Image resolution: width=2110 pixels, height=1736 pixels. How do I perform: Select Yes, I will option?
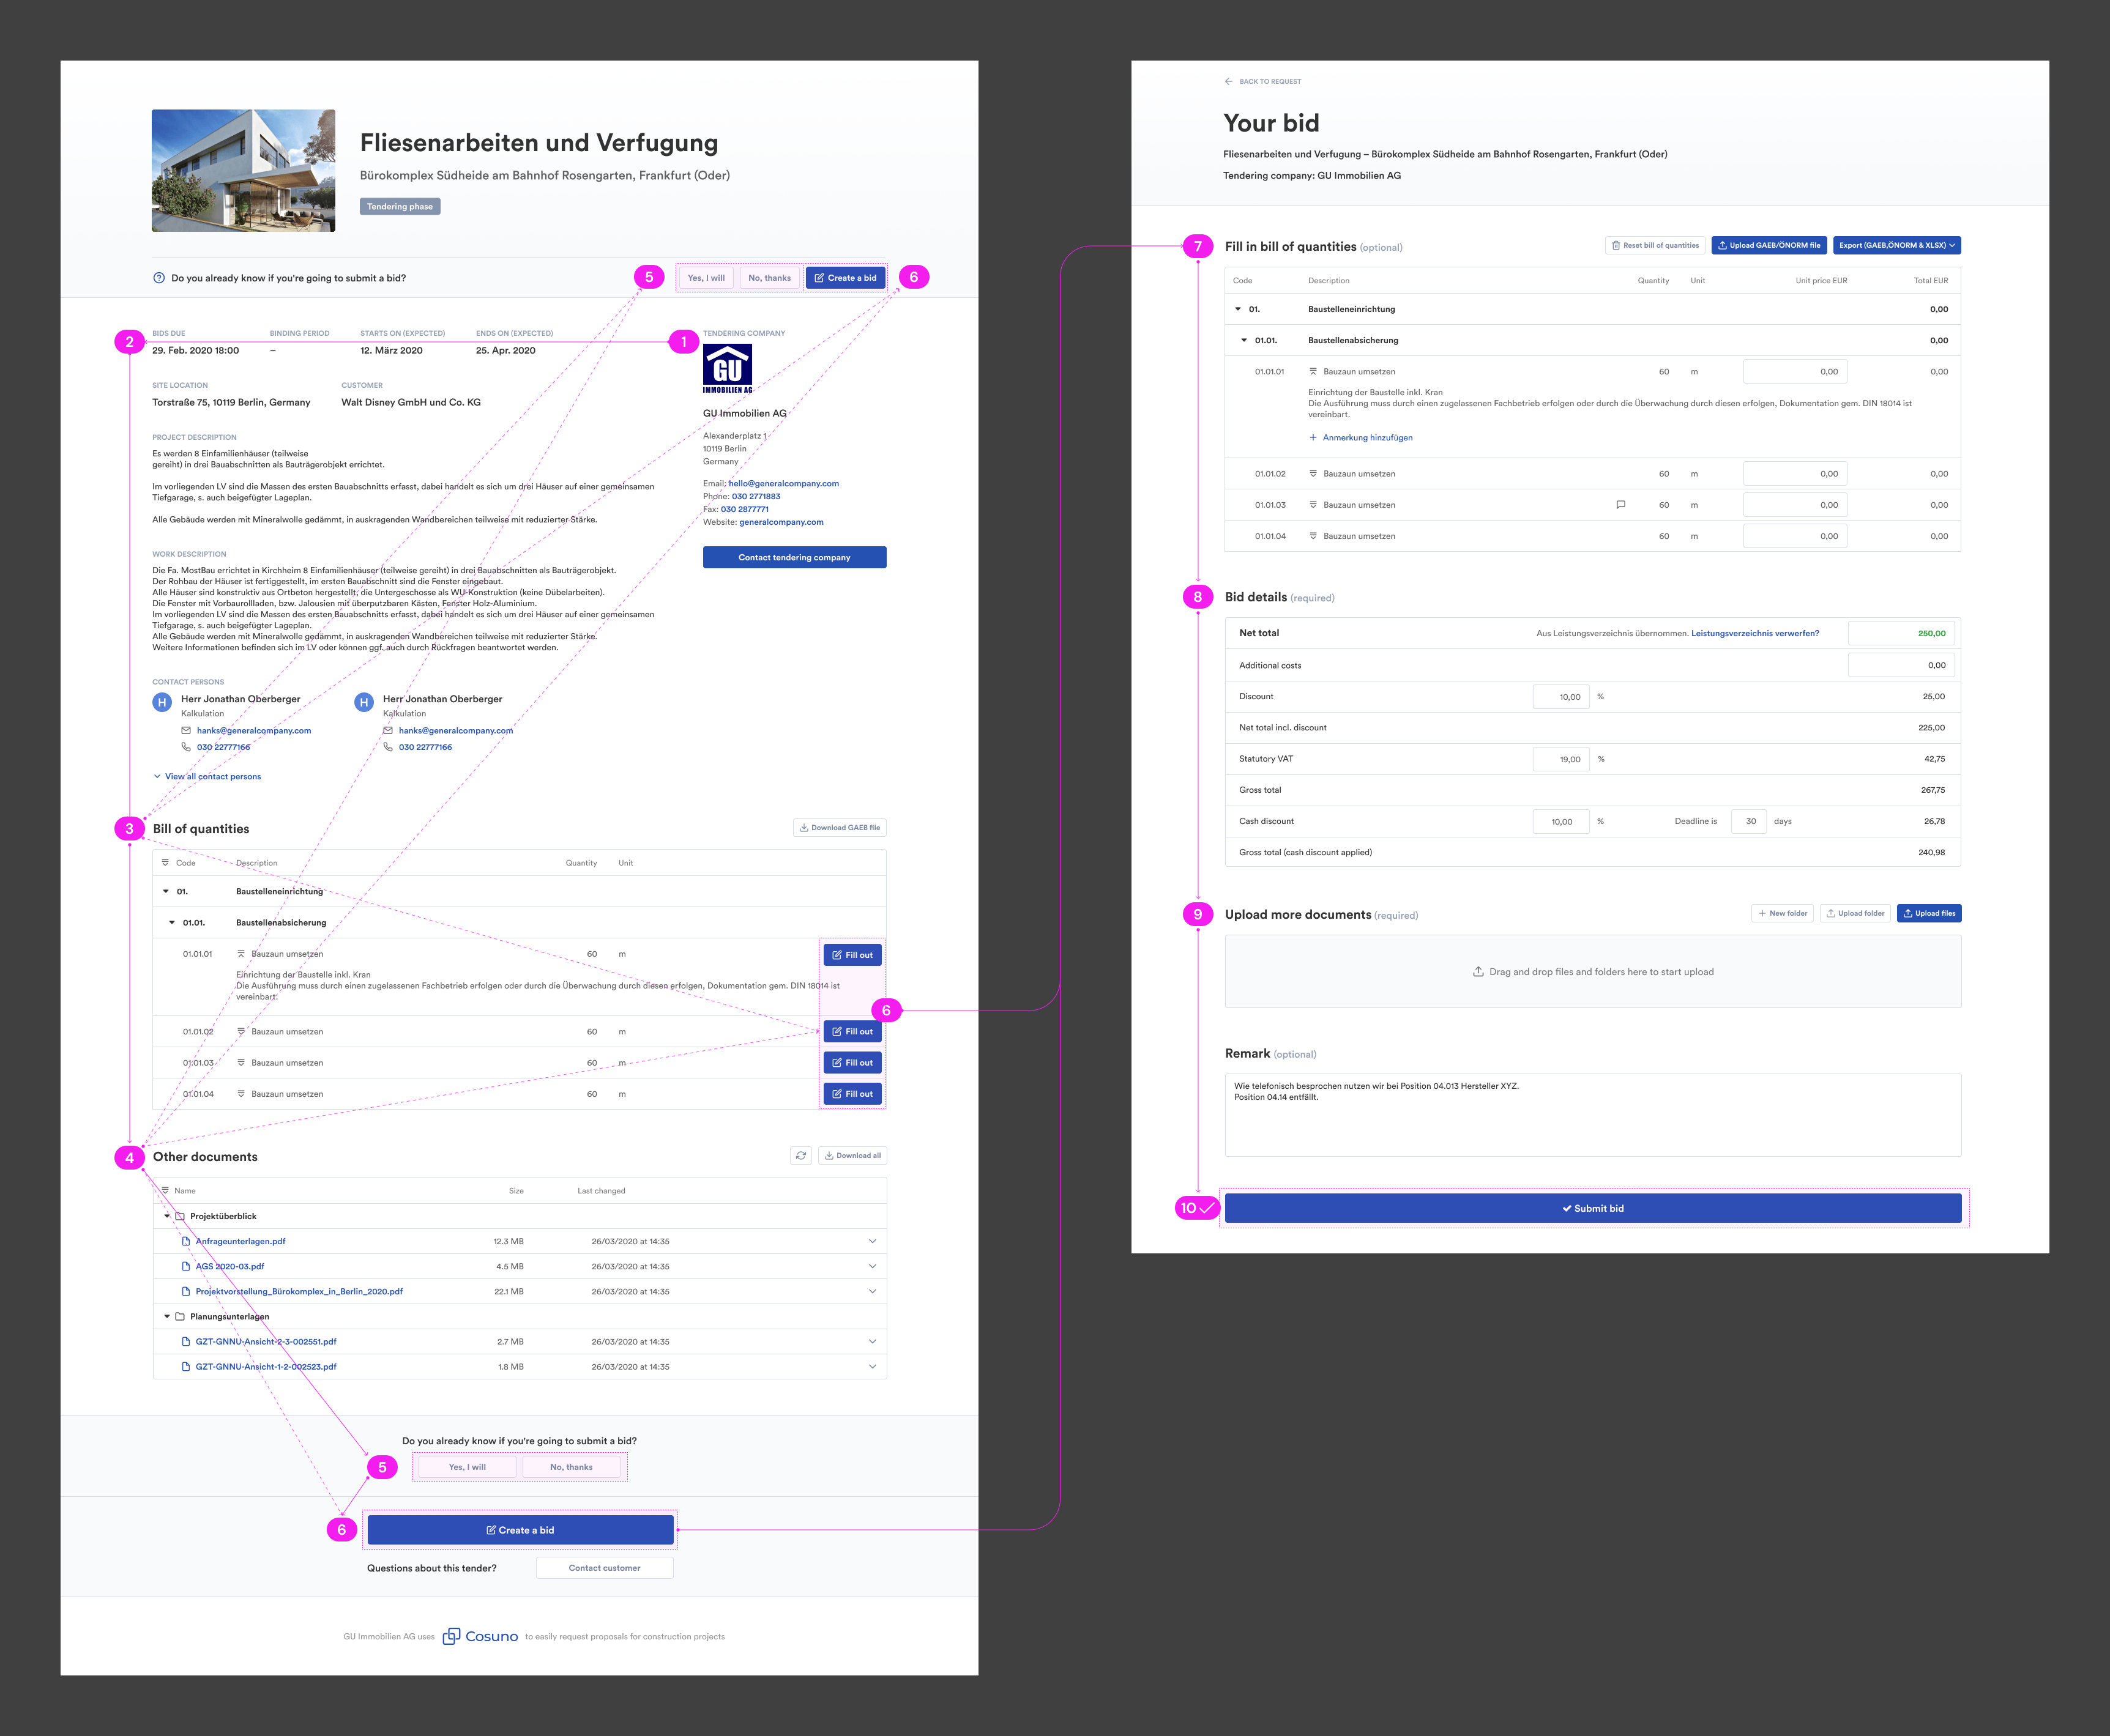click(x=706, y=278)
